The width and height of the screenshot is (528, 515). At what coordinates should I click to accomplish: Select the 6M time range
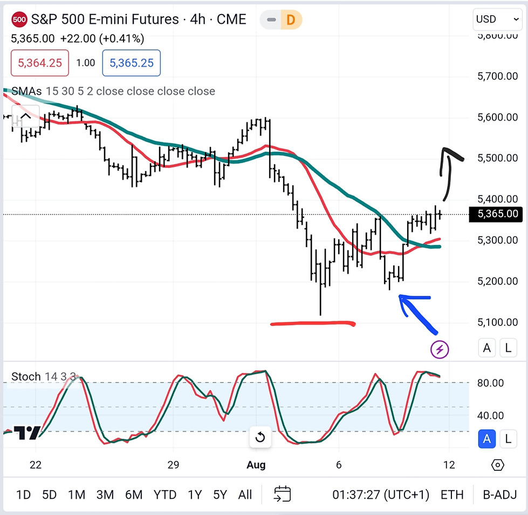pyautogui.click(x=134, y=495)
